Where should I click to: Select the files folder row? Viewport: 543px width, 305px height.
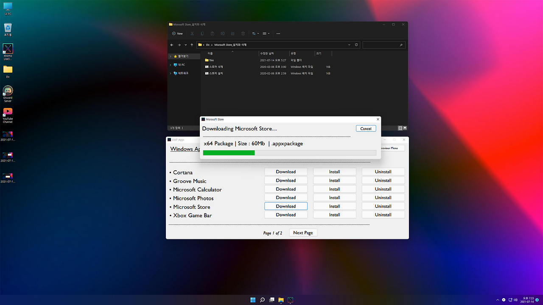pyautogui.click(x=267, y=60)
